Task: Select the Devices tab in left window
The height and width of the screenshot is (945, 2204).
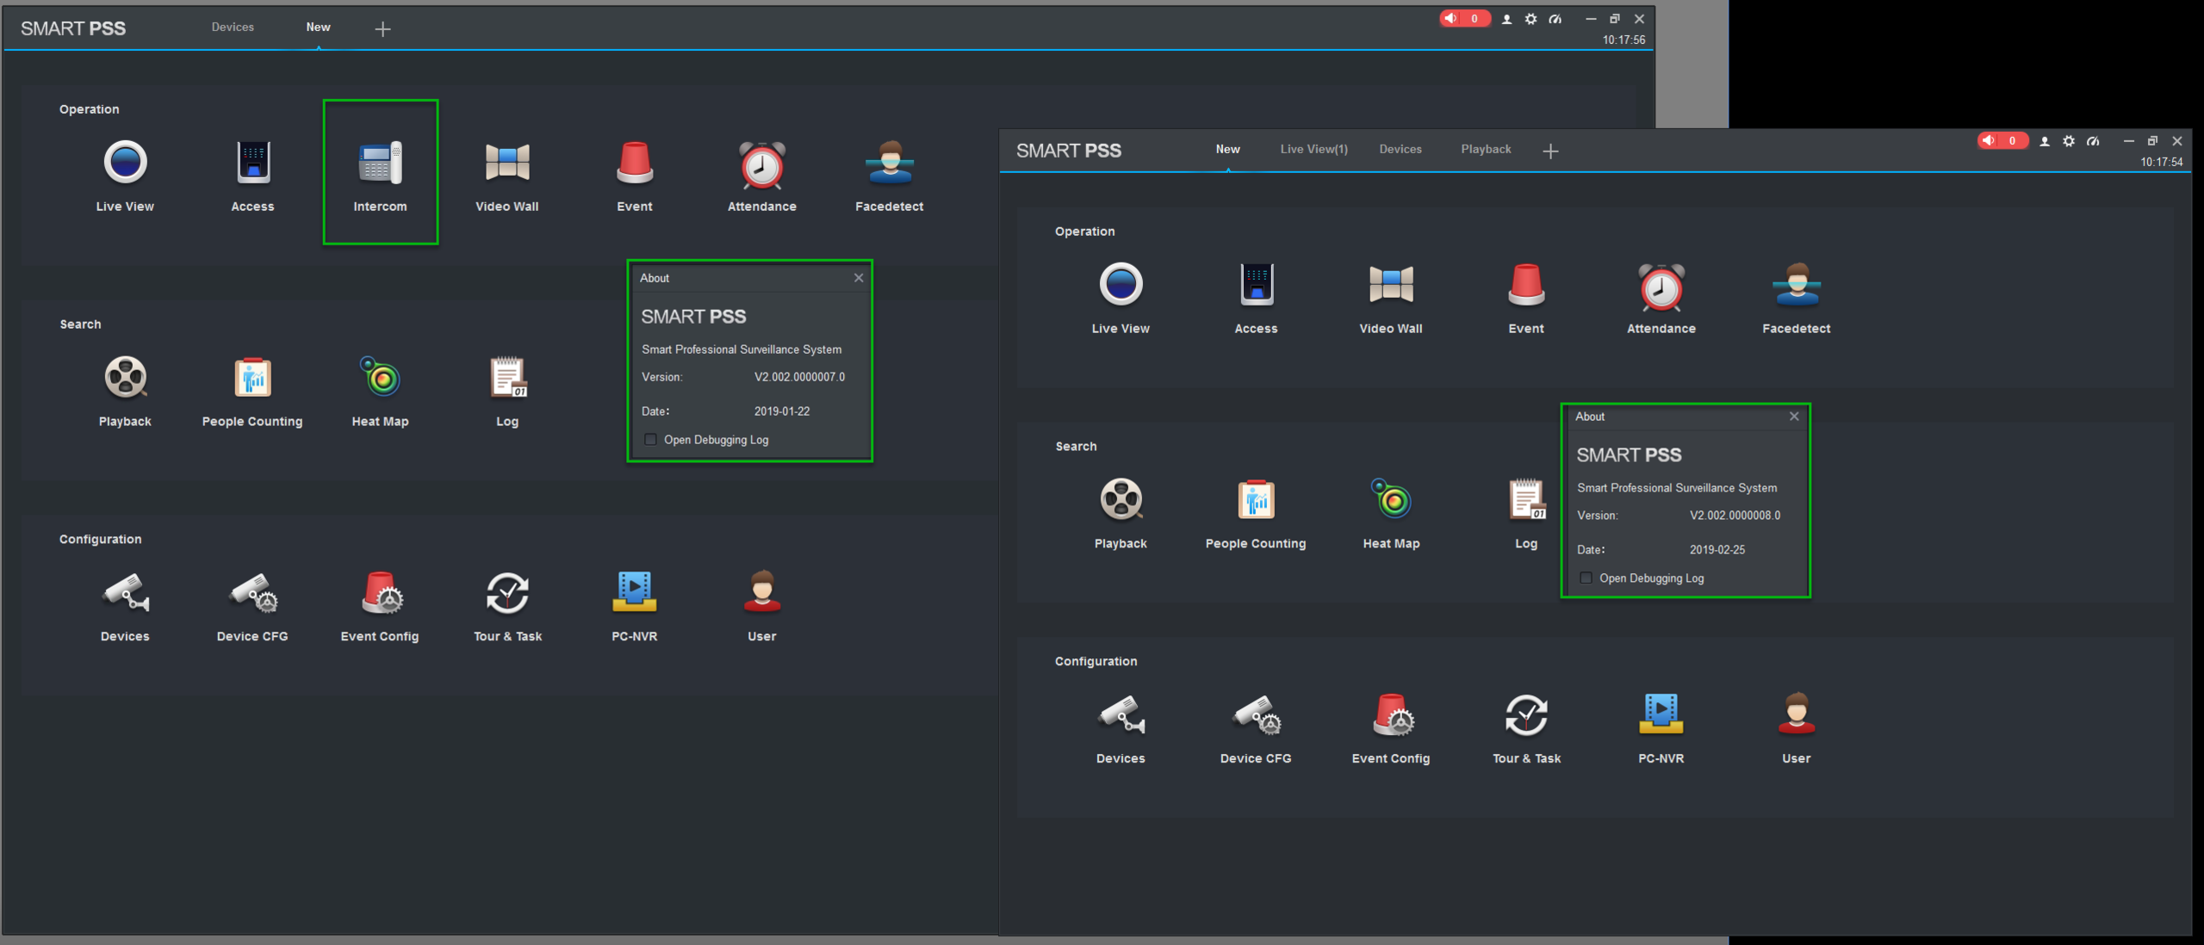Action: tap(233, 27)
